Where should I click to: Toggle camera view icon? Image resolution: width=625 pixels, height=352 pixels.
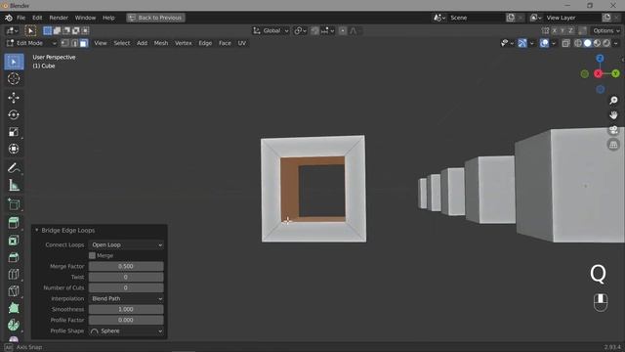pyautogui.click(x=613, y=130)
